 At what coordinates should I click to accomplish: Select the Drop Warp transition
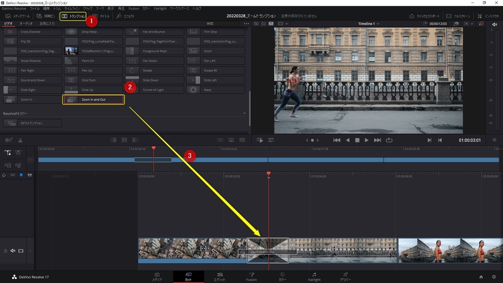point(93,32)
